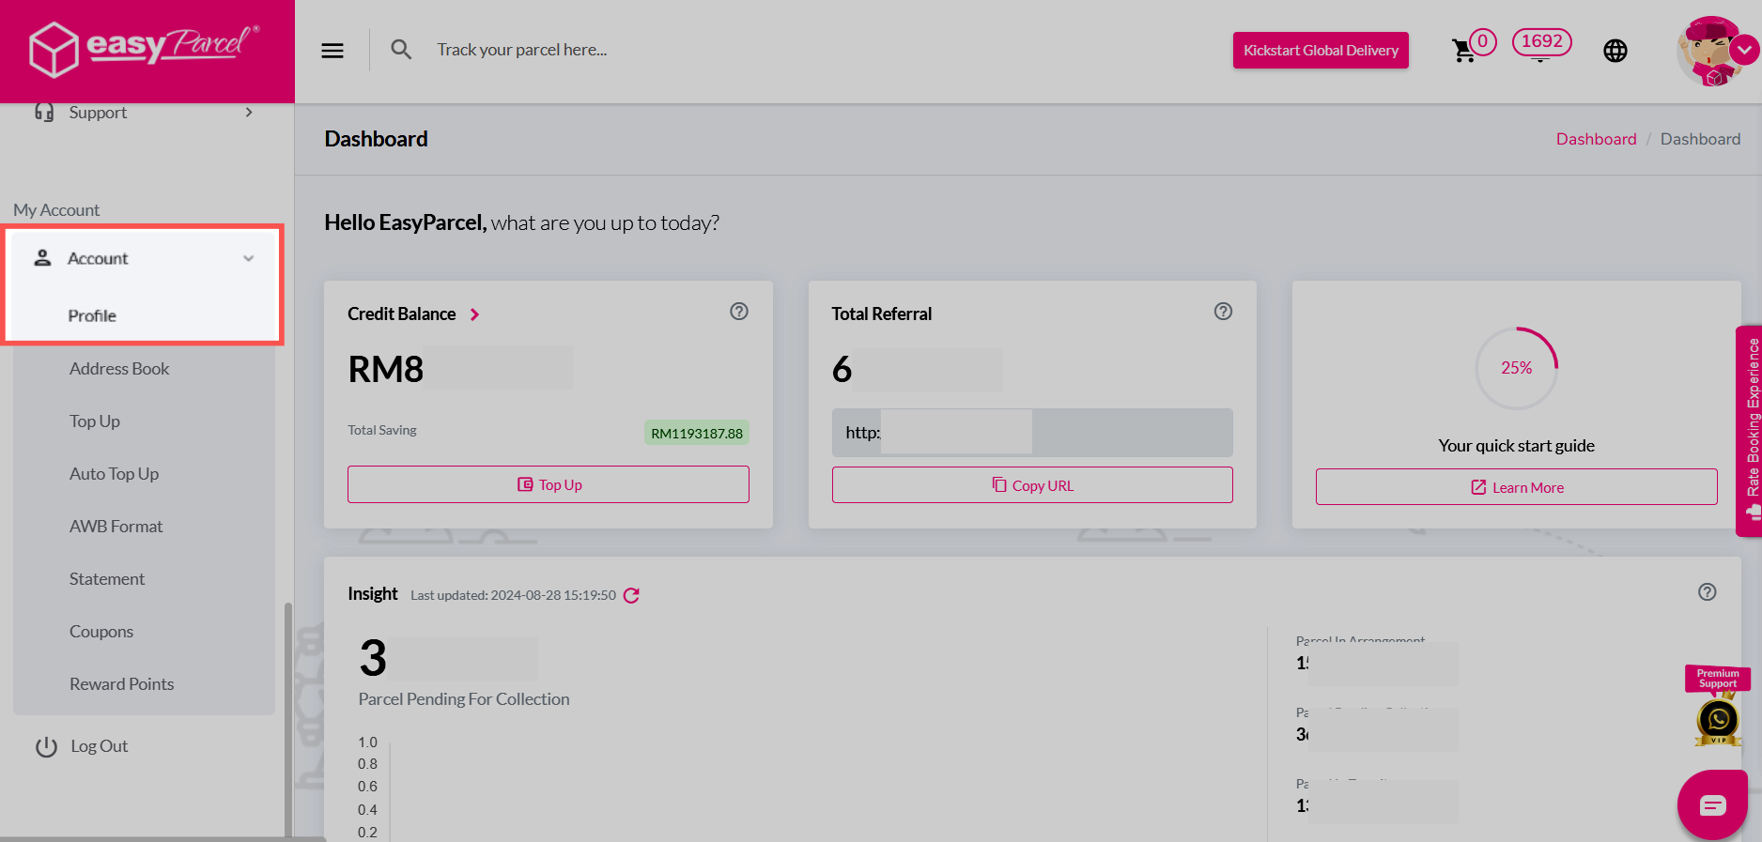Viewport: 1762px width, 842px height.
Task: Open Rate Booking Experience tab
Action: coord(1749,431)
